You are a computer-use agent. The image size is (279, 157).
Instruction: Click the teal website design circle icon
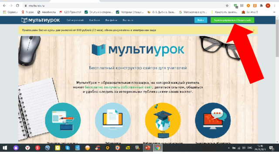[x=63, y=120]
